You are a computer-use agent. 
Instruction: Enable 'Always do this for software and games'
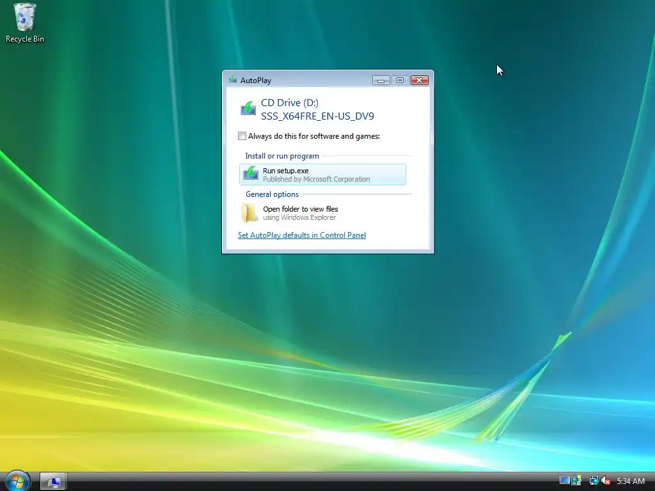tap(242, 136)
